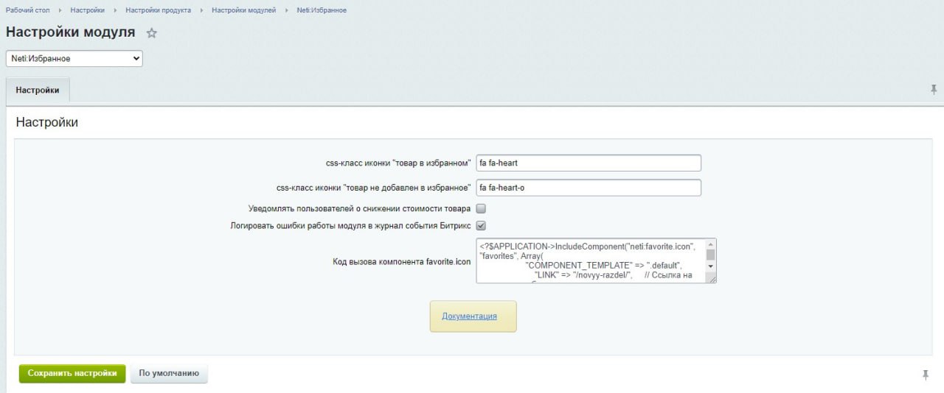Open the Neti:Избранное module dropdown
The height and width of the screenshot is (393, 944).
[74, 58]
